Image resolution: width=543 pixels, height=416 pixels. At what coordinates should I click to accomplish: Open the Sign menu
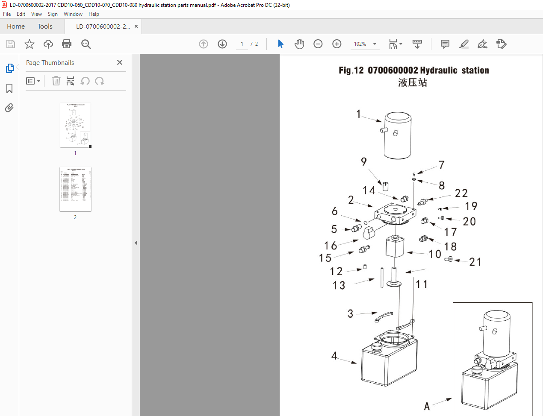(53, 14)
